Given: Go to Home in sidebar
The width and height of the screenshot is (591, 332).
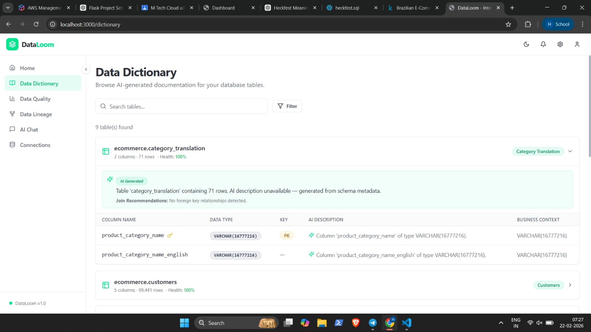Looking at the screenshot, I should (43, 68).
